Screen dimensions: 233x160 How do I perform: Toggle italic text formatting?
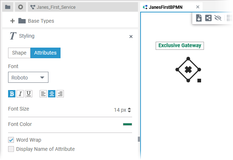coord(20,94)
